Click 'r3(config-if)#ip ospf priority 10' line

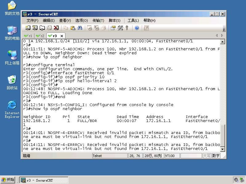click(x=64, y=77)
